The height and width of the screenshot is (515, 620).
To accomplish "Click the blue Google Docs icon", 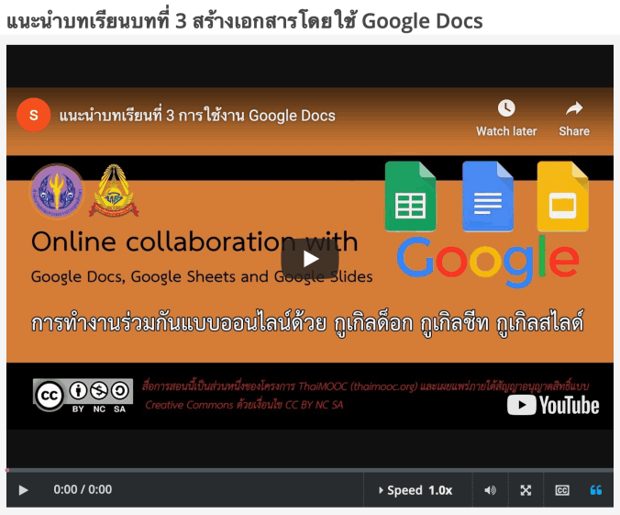I will pyautogui.click(x=488, y=196).
